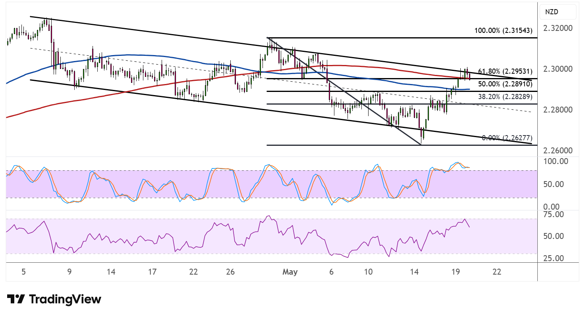Click the date label 6 on the time axis
Screen dimensions: 585x317
coord(331,272)
